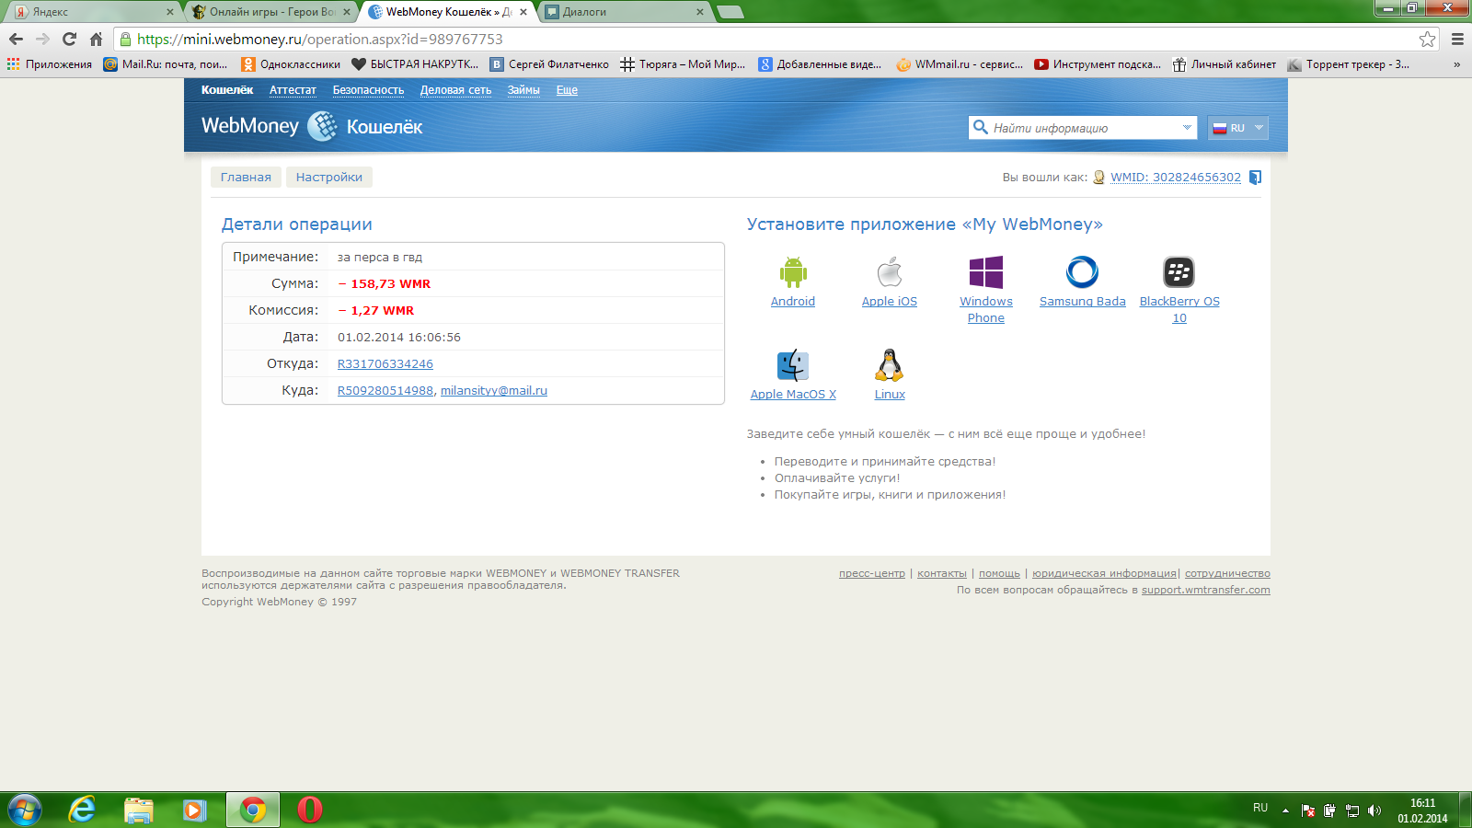Viewport: 1472px width, 828px height.
Task: Open Opera from the Windows taskbar
Action: (310, 810)
